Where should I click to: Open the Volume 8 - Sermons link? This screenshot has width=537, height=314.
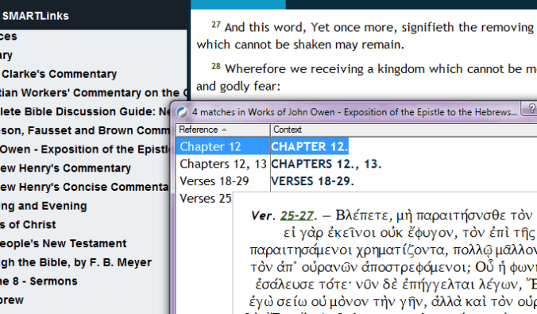tap(38, 281)
